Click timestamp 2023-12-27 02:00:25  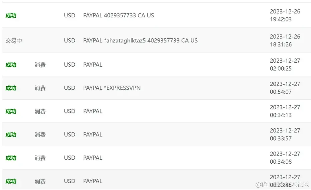pos(285,65)
